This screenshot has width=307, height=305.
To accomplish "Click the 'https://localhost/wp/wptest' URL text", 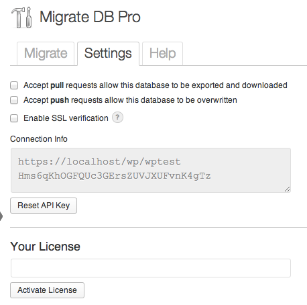I will click(99, 162).
